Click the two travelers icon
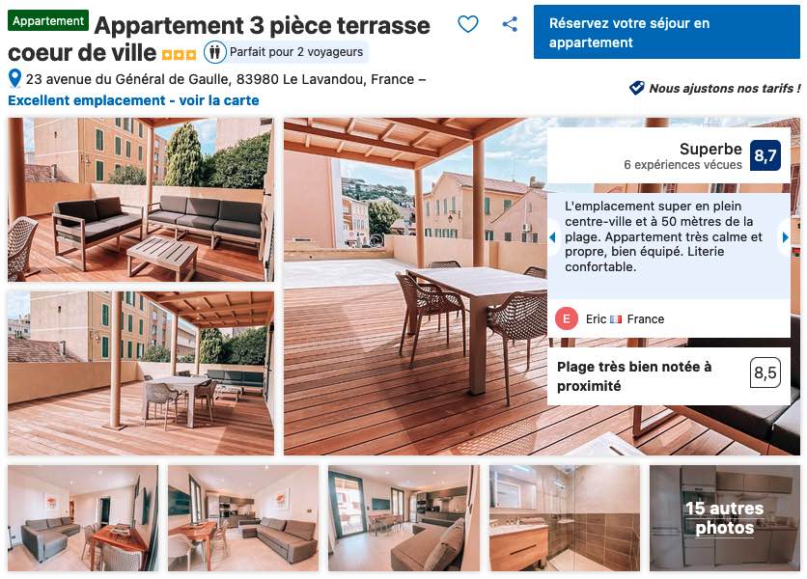 coord(214,52)
